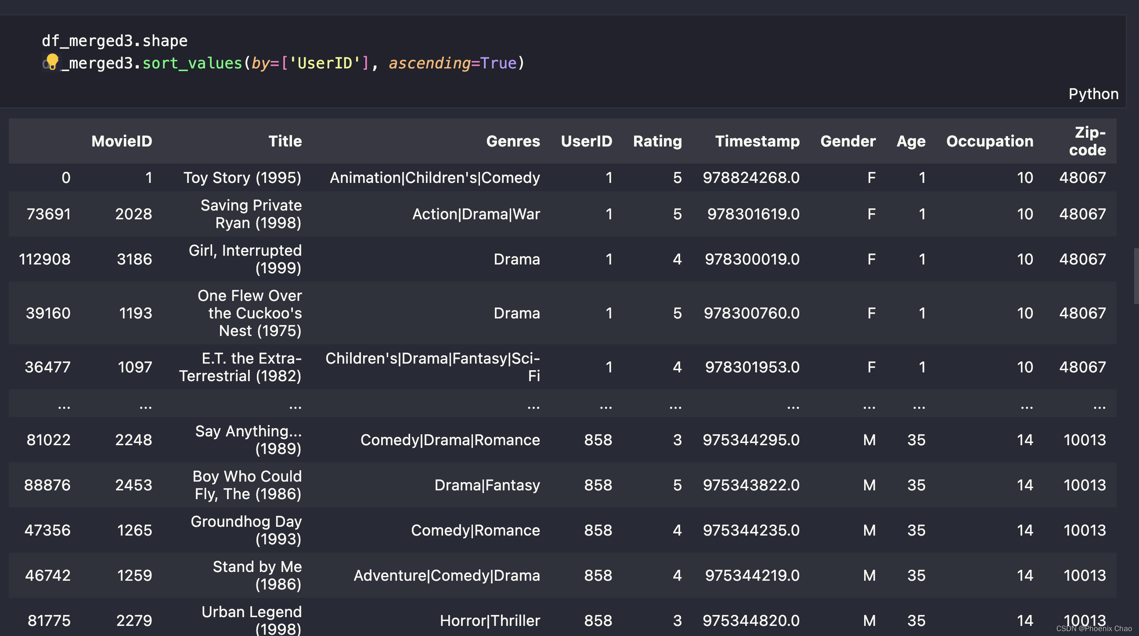The width and height of the screenshot is (1139, 636).
Task: Click the MovieID column header
Action: [x=122, y=141]
